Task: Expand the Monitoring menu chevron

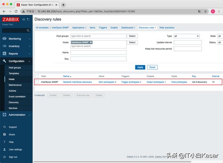Action: pos(29,39)
